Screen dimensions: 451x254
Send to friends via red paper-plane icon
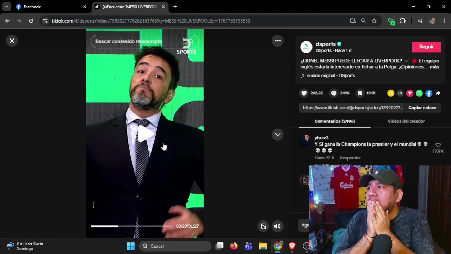tap(409, 93)
